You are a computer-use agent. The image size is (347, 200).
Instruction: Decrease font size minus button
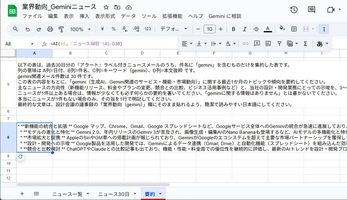click(x=198, y=29)
